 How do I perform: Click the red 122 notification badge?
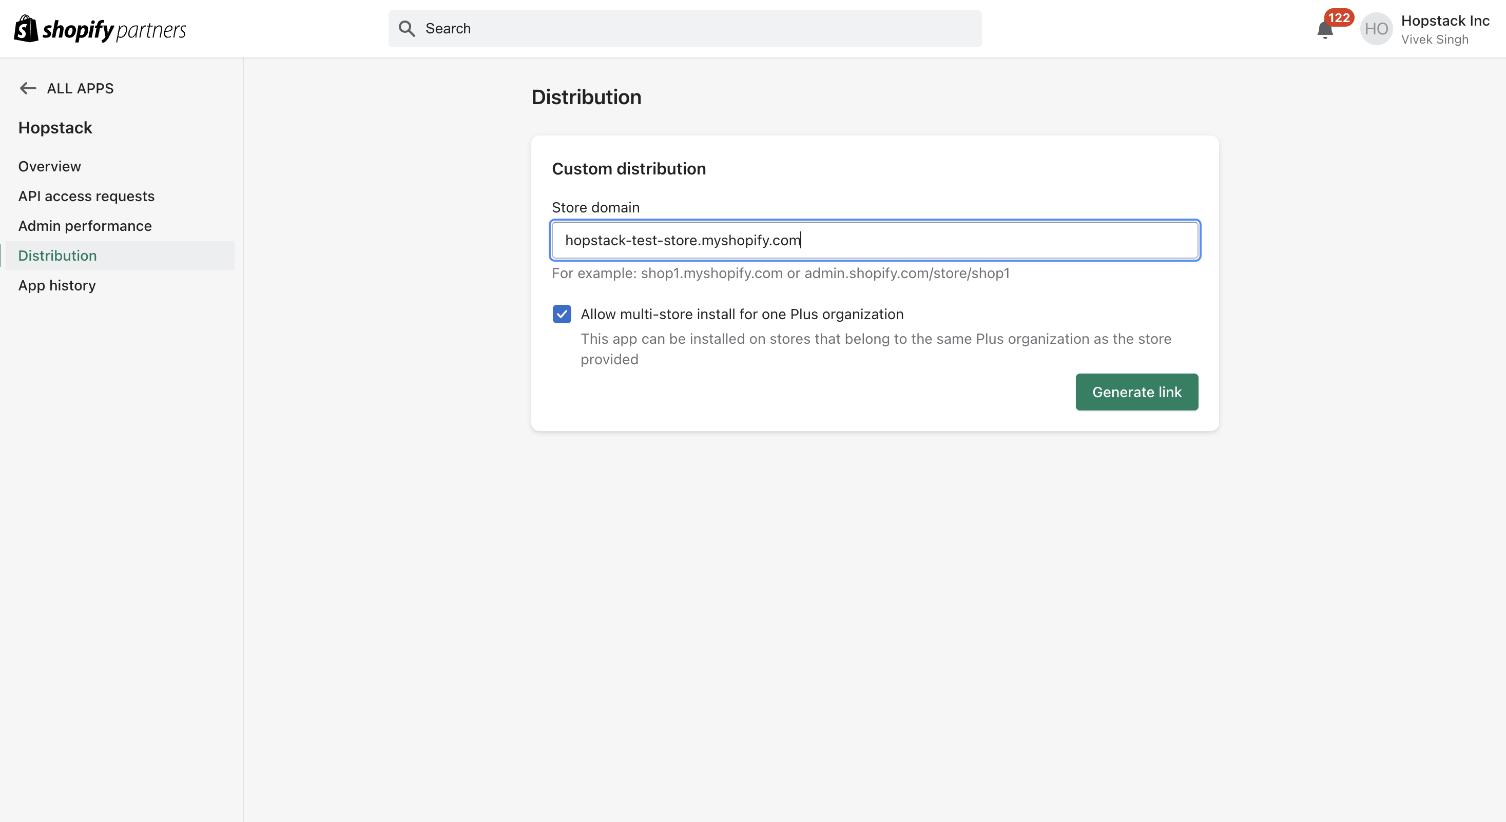click(1339, 17)
